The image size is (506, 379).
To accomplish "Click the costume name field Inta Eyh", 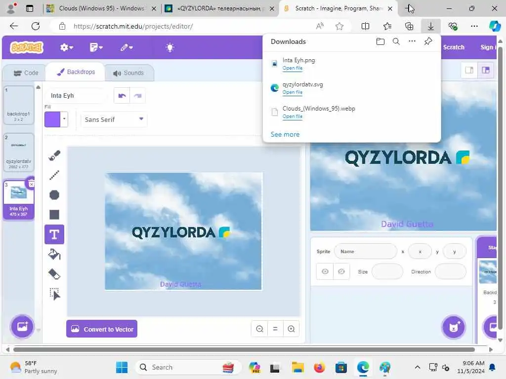I will click(76, 96).
